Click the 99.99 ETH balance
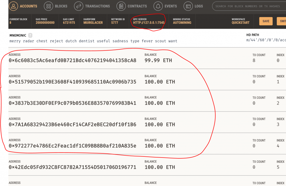Image resolution: width=286 pixels, height=186 pixels. click(158, 60)
